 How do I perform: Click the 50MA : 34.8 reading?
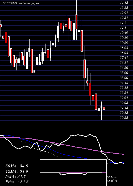click(x=17, y=166)
